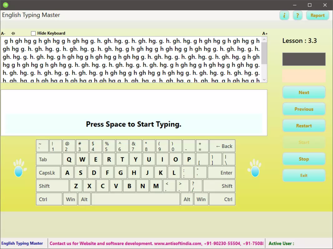Decrease font size with A- icon

pyautogui.click(x=3, y=33)
